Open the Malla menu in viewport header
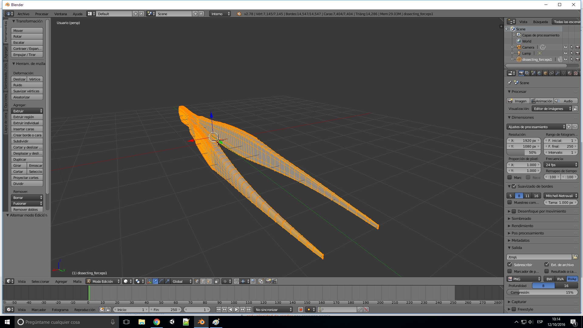 (77, 282)
